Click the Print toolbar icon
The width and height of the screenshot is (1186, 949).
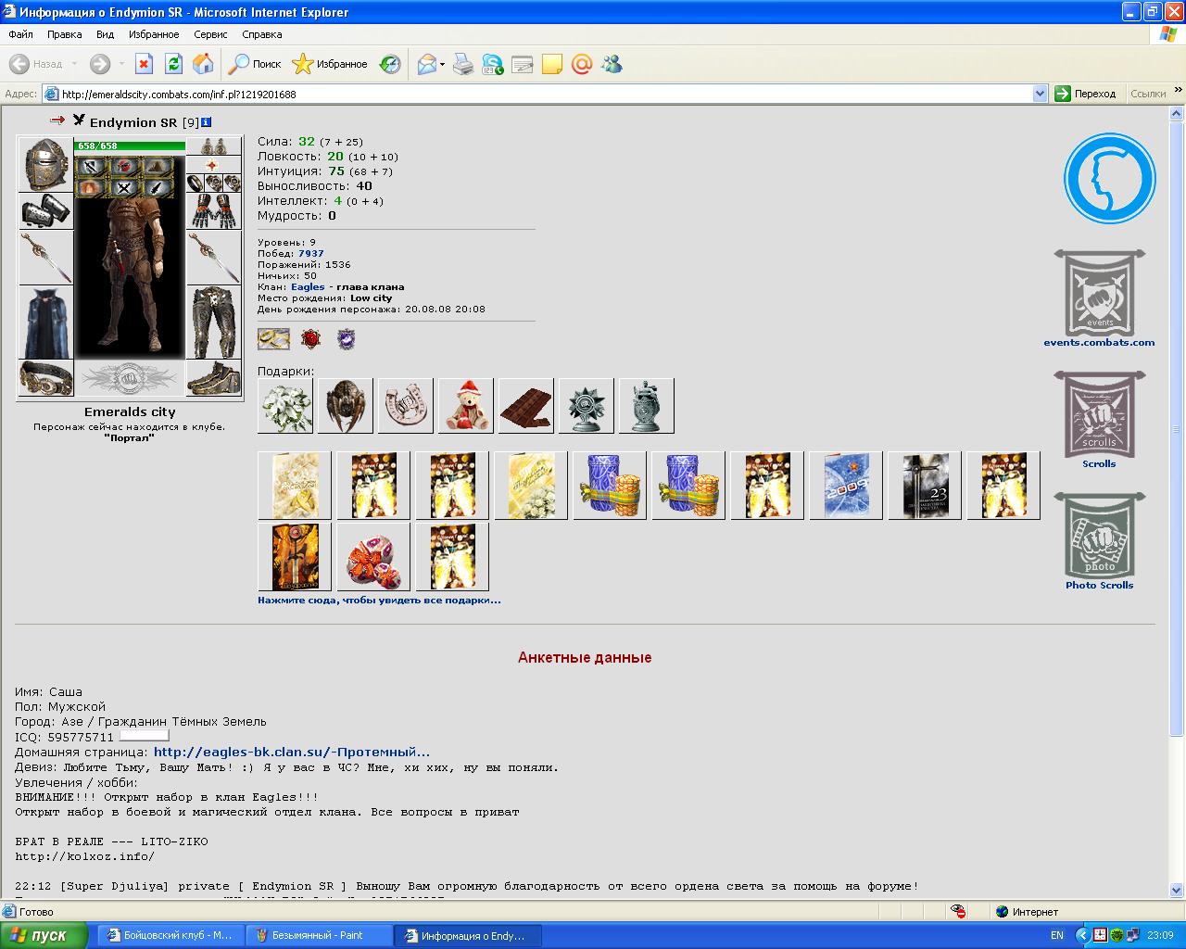click(463, 64)
